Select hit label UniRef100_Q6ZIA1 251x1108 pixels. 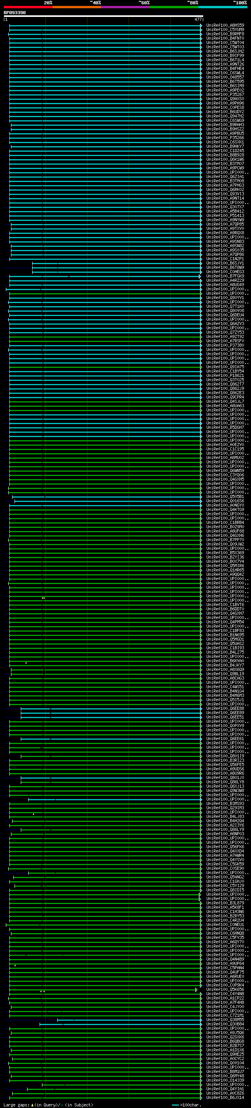pos(225,177)
